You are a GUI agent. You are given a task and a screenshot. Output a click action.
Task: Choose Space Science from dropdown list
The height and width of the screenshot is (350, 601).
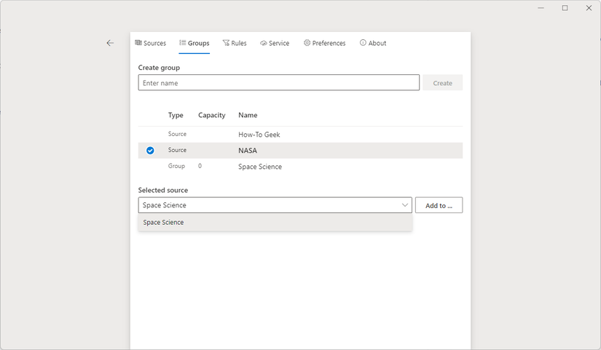(x=164, y=223)
